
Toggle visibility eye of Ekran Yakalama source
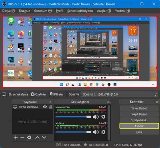click(45, 107)
